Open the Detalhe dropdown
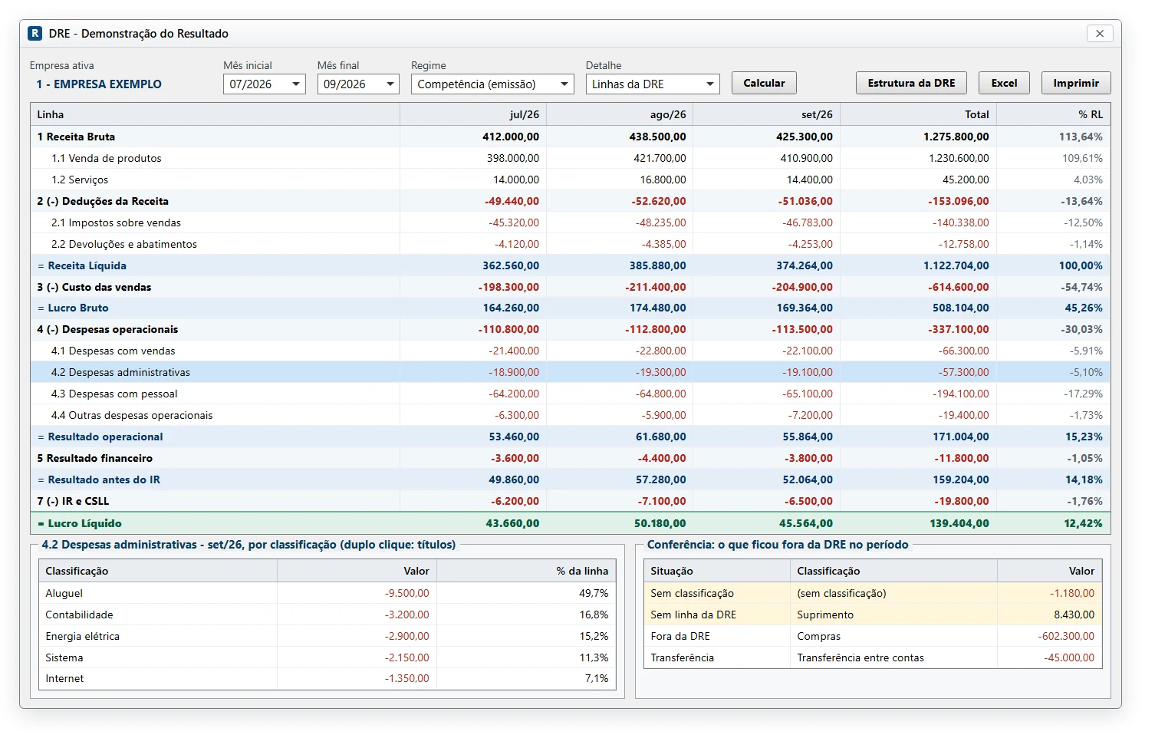1155x748 pixels. [653, 84]
